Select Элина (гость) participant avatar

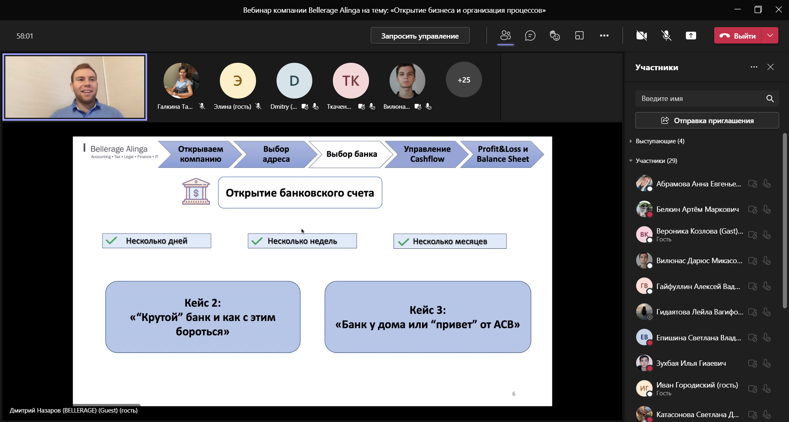click(238, 80)
